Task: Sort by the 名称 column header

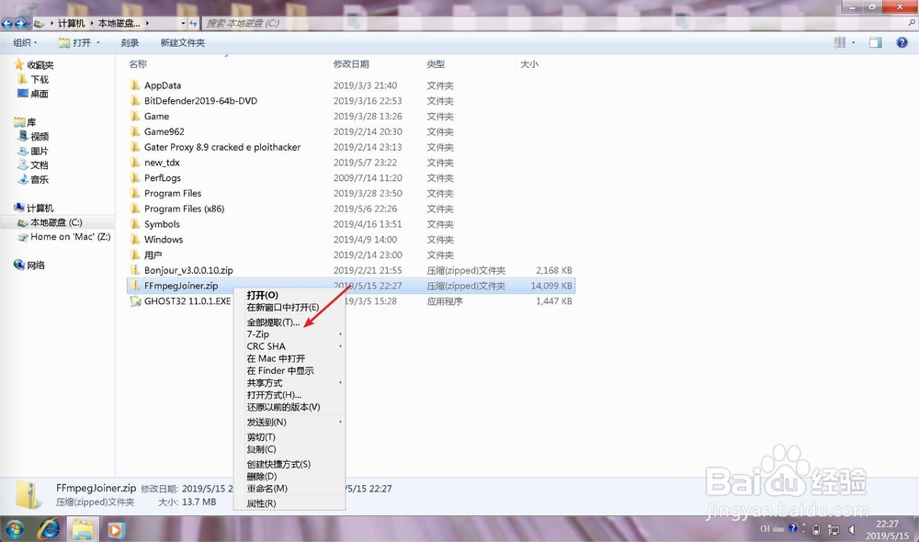Action: coord(138,64)
